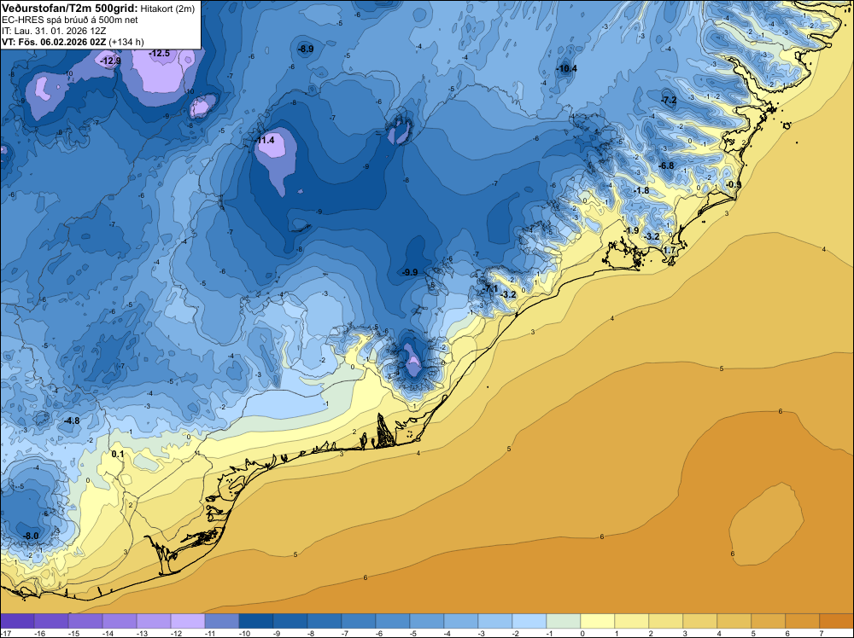Select the -16 legend color swatch
Viewport: 854px width, 638px height.
click(x=51, y=621)
